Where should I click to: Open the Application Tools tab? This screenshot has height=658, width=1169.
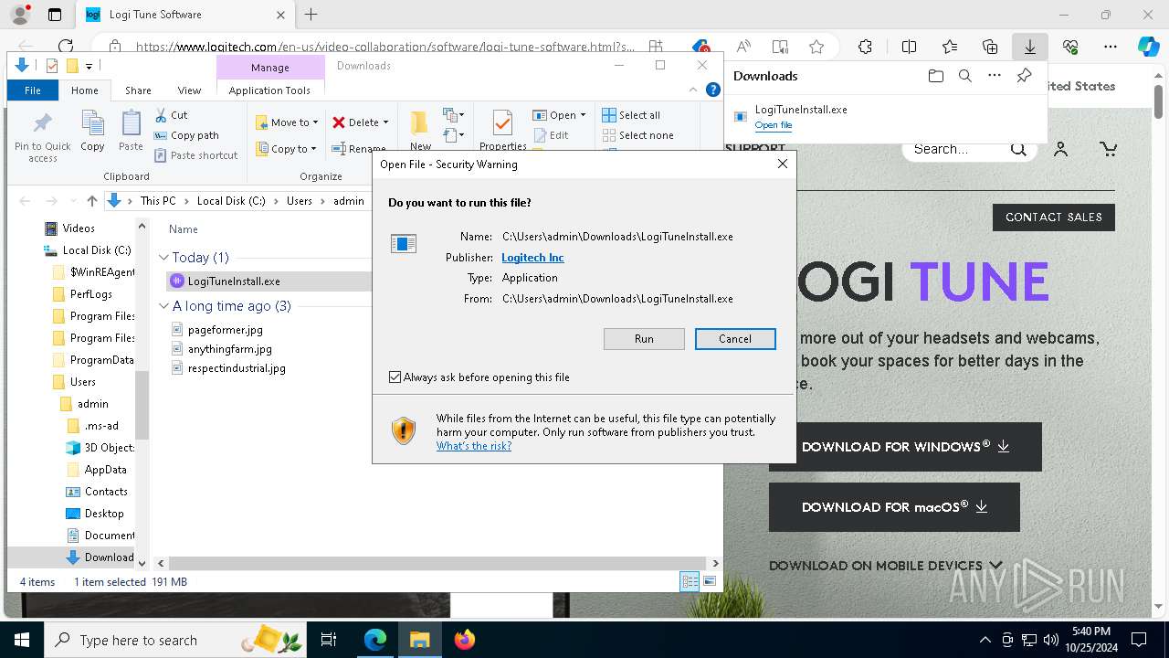tap(269, 90)
